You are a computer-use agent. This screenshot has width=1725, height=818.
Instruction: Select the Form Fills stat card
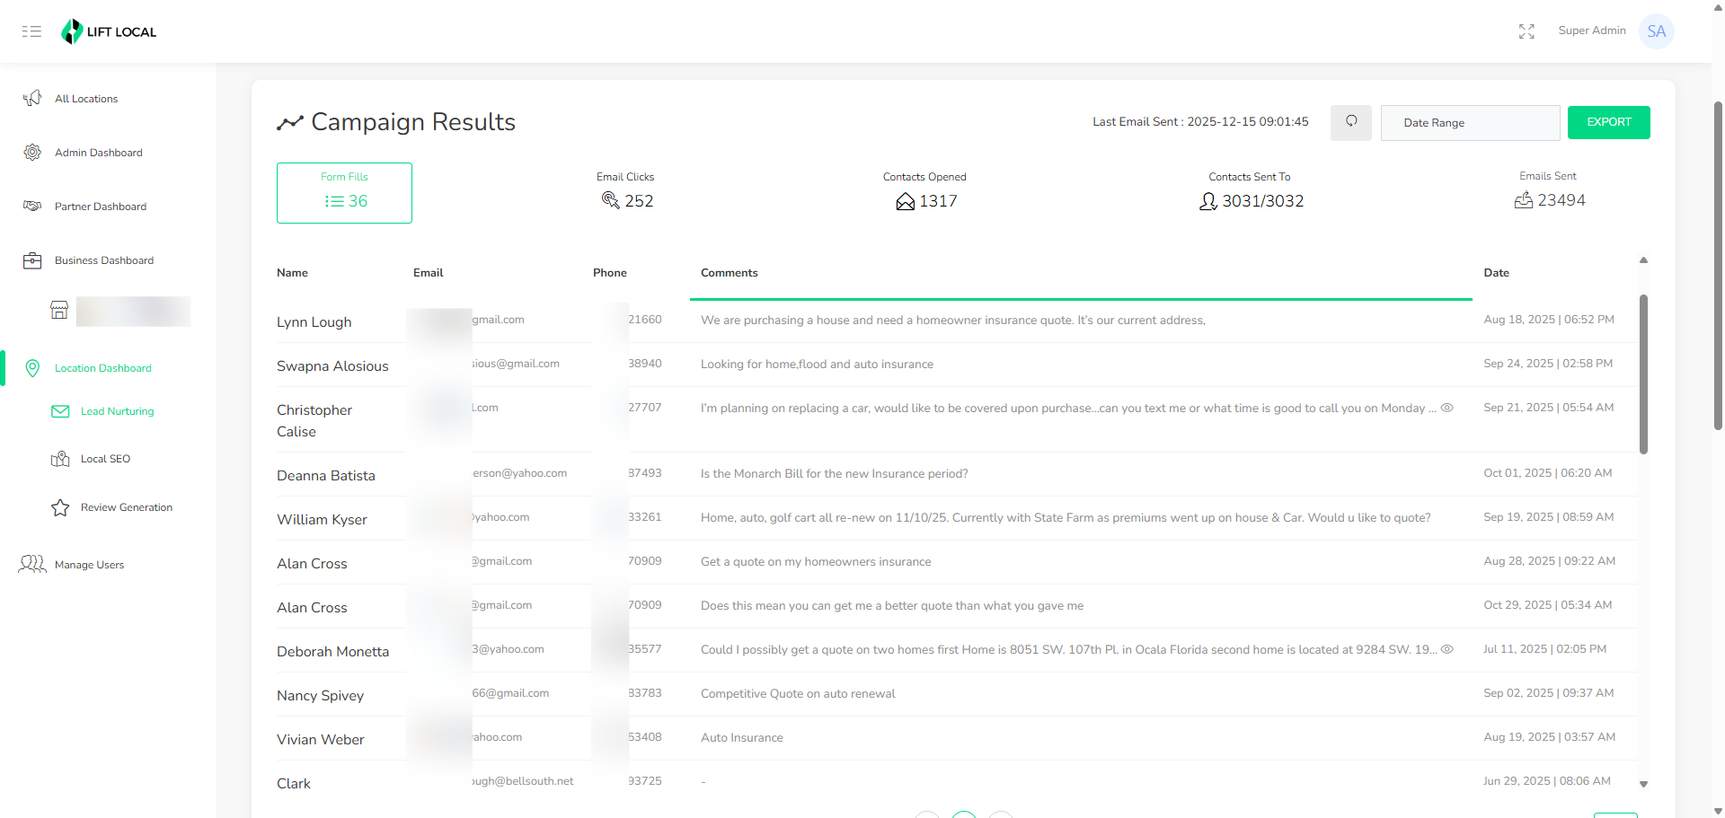pyautogui.click(x=344, y=192)
